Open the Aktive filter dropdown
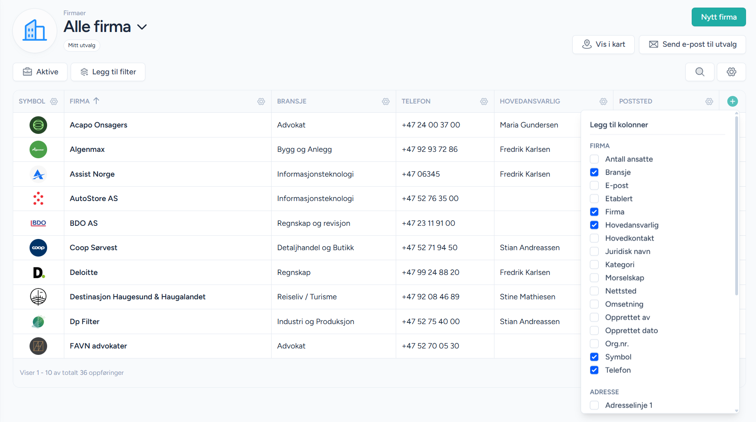The height and width of the screenshot is (422, 756). [x=40, y=72]
